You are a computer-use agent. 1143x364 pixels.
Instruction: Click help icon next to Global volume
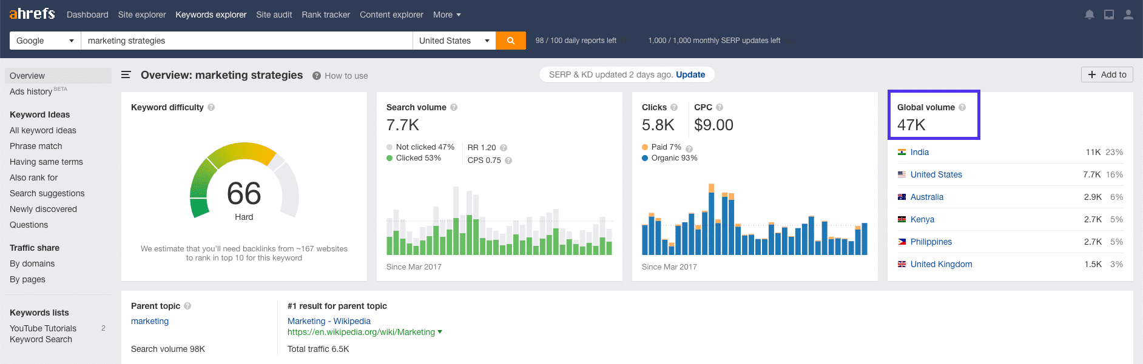point(962,107)
